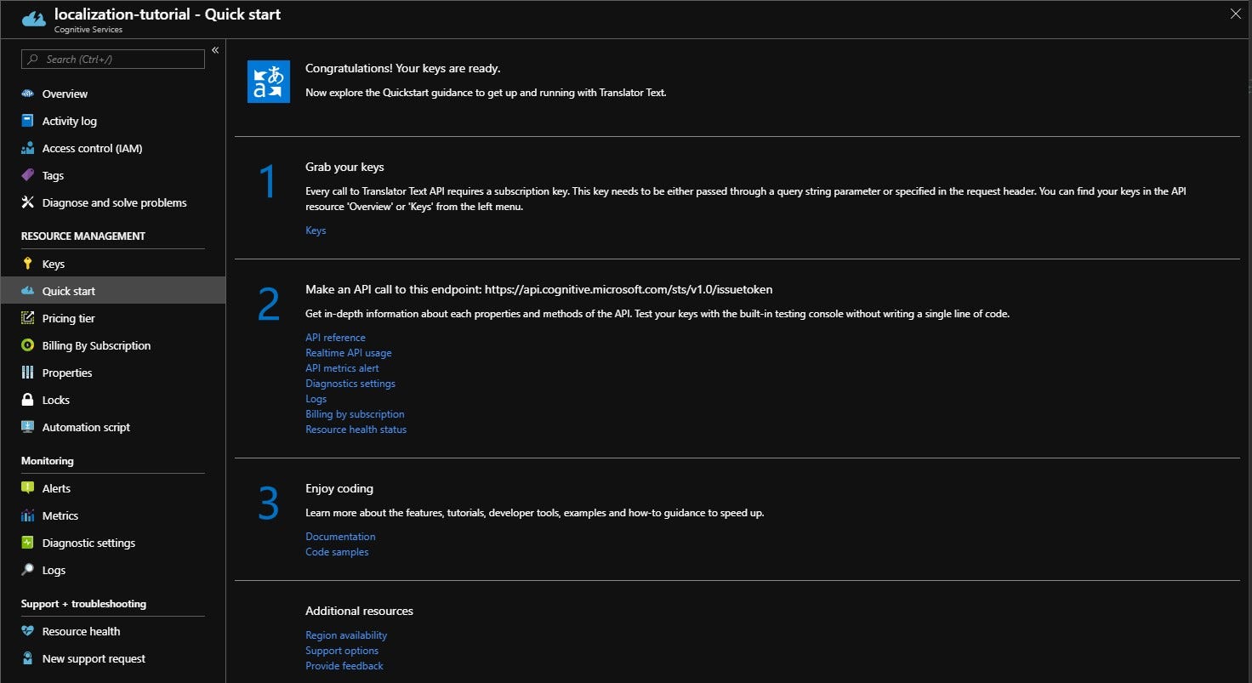Follow the Keys link under step 1
This screenshot has height=683, width=1252.
tap(316, 231)
